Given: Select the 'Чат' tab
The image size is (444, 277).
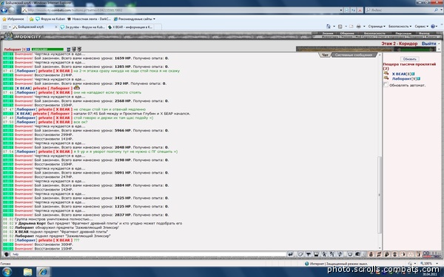Looking at the screenshot, I should pos(325,55).
